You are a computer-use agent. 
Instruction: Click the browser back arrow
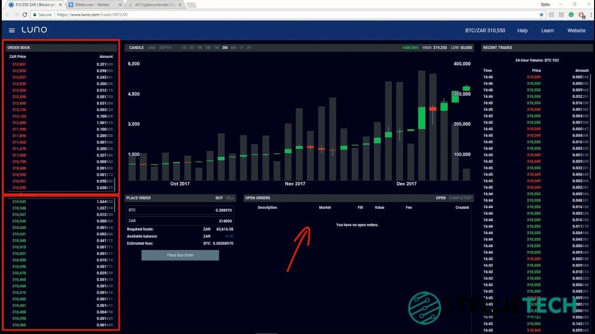pos(7,15)
